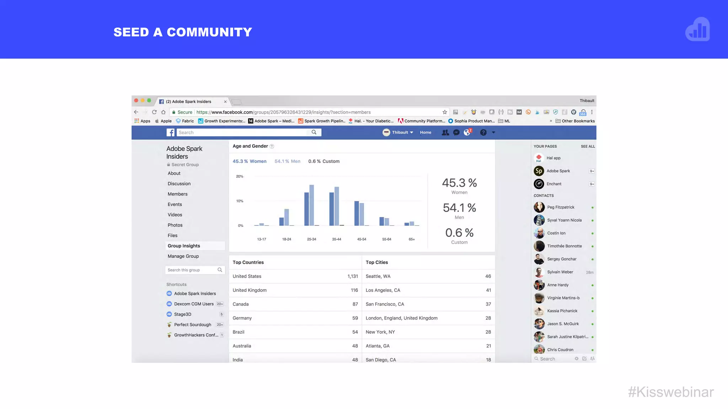Open chat with Peg Fitzpatrick
This screenshot has width=728, height=409.
pyautogui.click(x=564, y=207)
